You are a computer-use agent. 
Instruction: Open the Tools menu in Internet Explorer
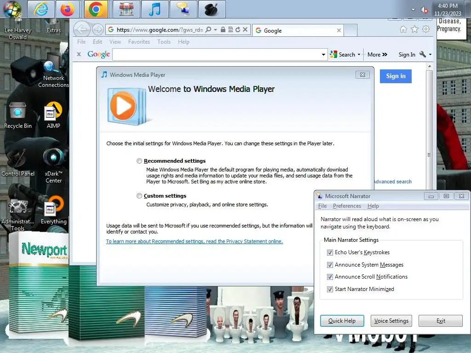(x=164, y=42)
